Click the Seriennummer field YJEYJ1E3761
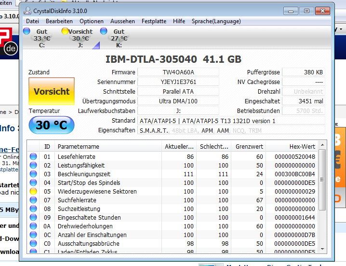The image size is (346, 266). coord(178,82)
